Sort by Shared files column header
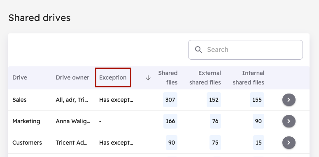This screenshot has width=319, height=157. tap(168, 77)
